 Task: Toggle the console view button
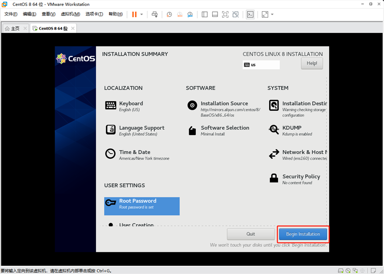click(x=250, y=14)
